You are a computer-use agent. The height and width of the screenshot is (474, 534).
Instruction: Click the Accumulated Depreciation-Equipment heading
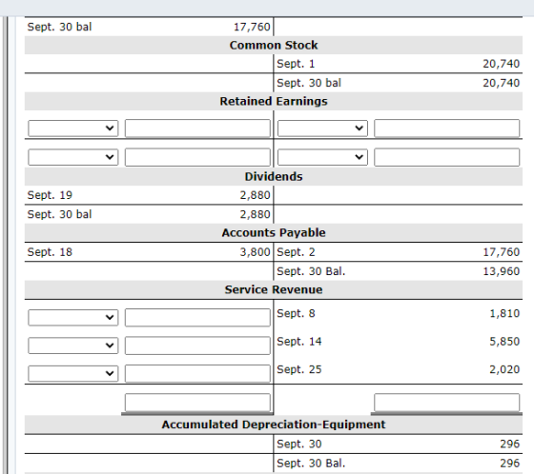tap(274, 425)
